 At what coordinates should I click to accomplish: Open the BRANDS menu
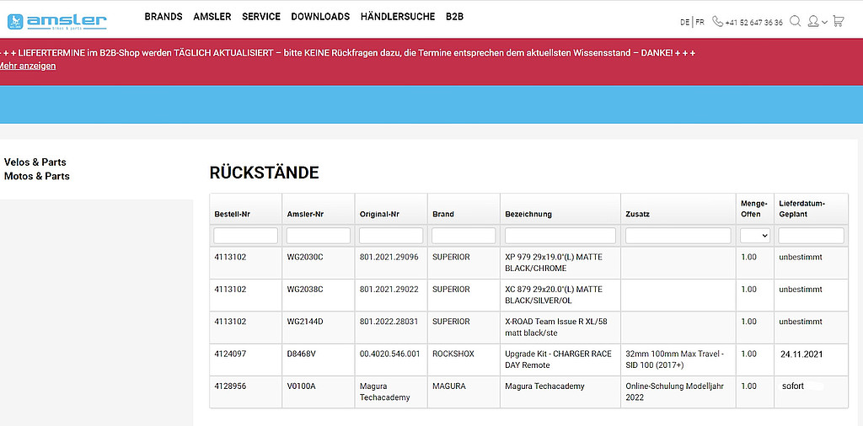163,17
